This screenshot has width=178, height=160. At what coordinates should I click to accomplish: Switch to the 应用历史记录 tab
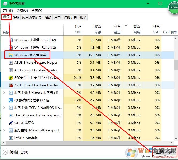coord(32,17)
